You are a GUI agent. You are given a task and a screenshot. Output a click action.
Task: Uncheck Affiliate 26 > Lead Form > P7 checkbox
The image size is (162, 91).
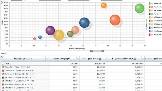pyautogui.click(x=3, y=81)
